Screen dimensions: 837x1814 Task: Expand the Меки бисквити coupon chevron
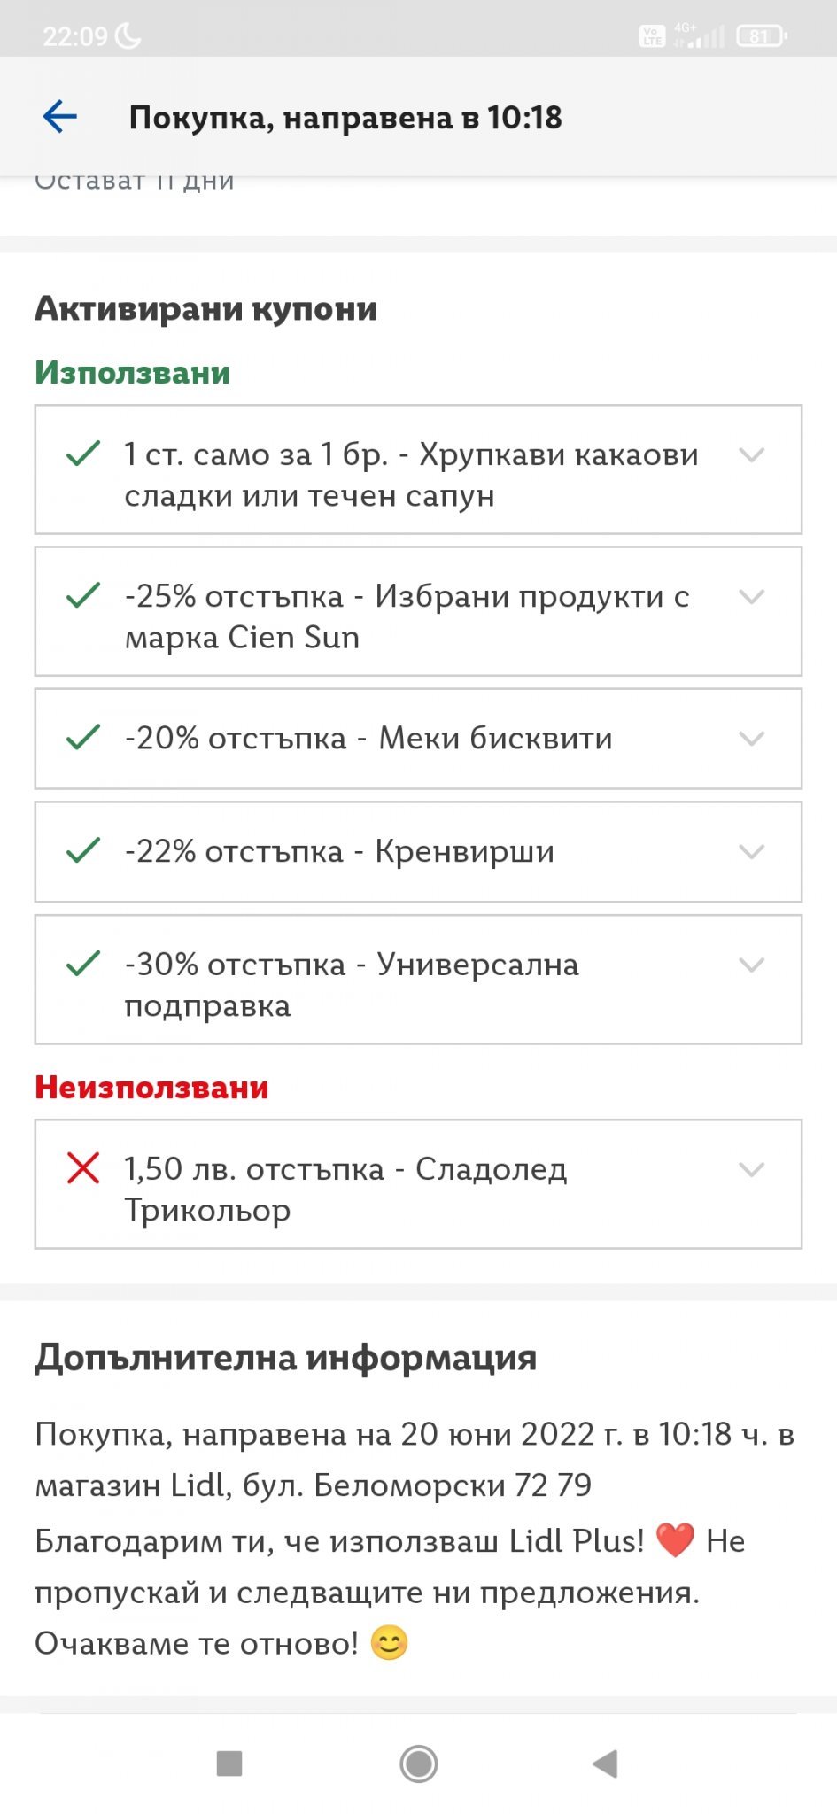pyautogui.click(x=752, y=739)
